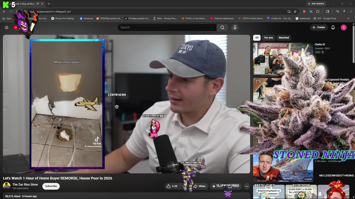Click the address bar URL
This screenshot has width=355, height=199.
50,12
